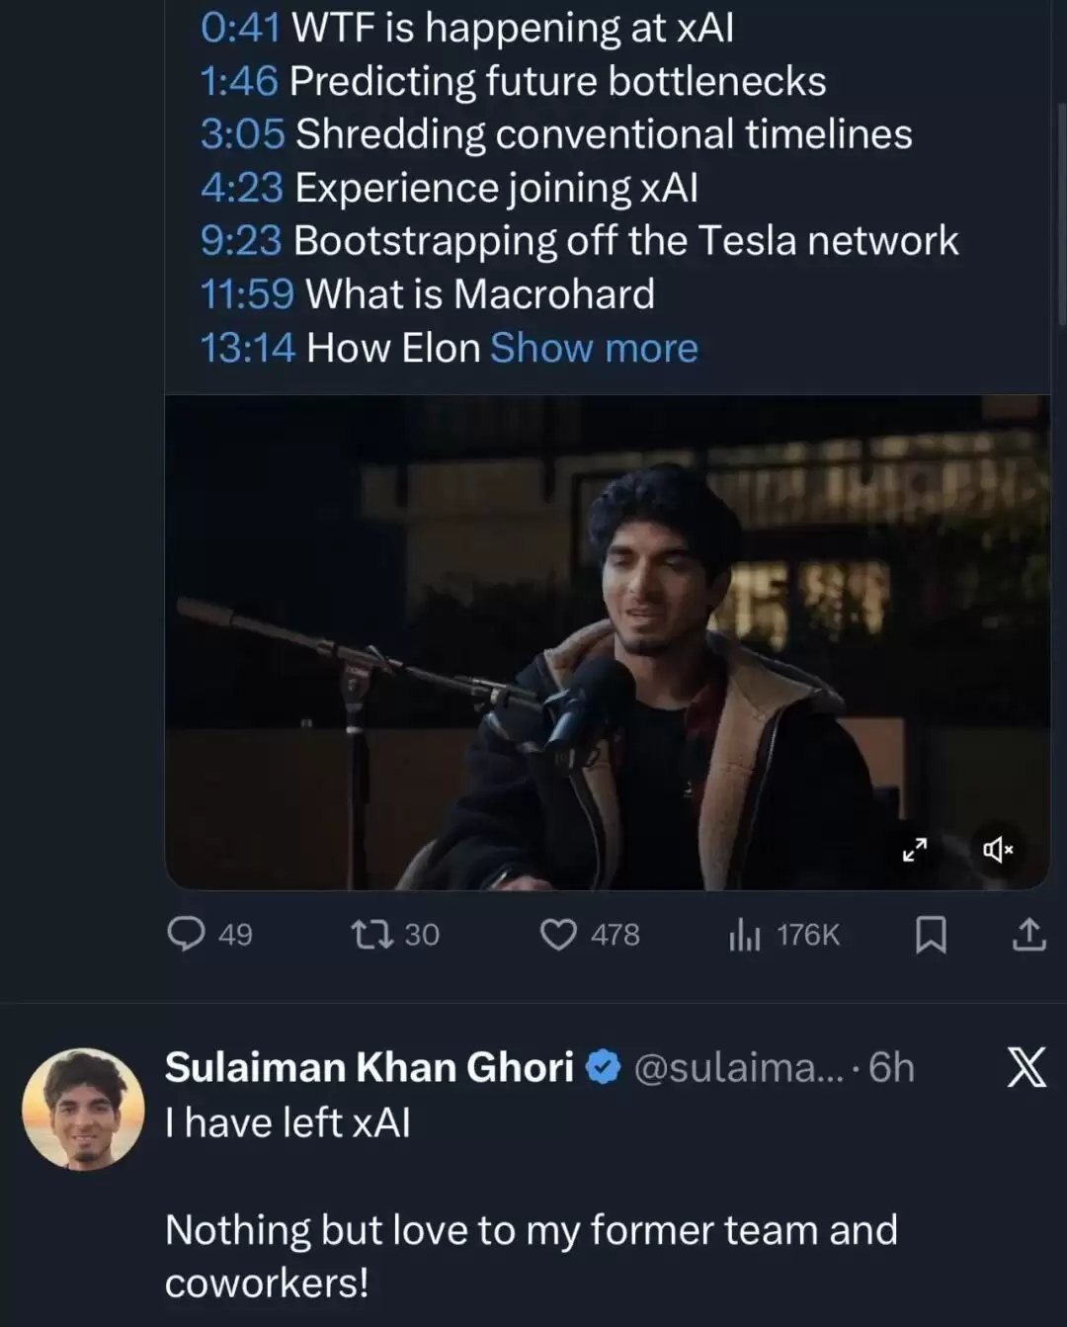The width and height of the screenshot is (1067, 1327).
Task: Expand the video to fullscreen
Action: tap(915, 849)
